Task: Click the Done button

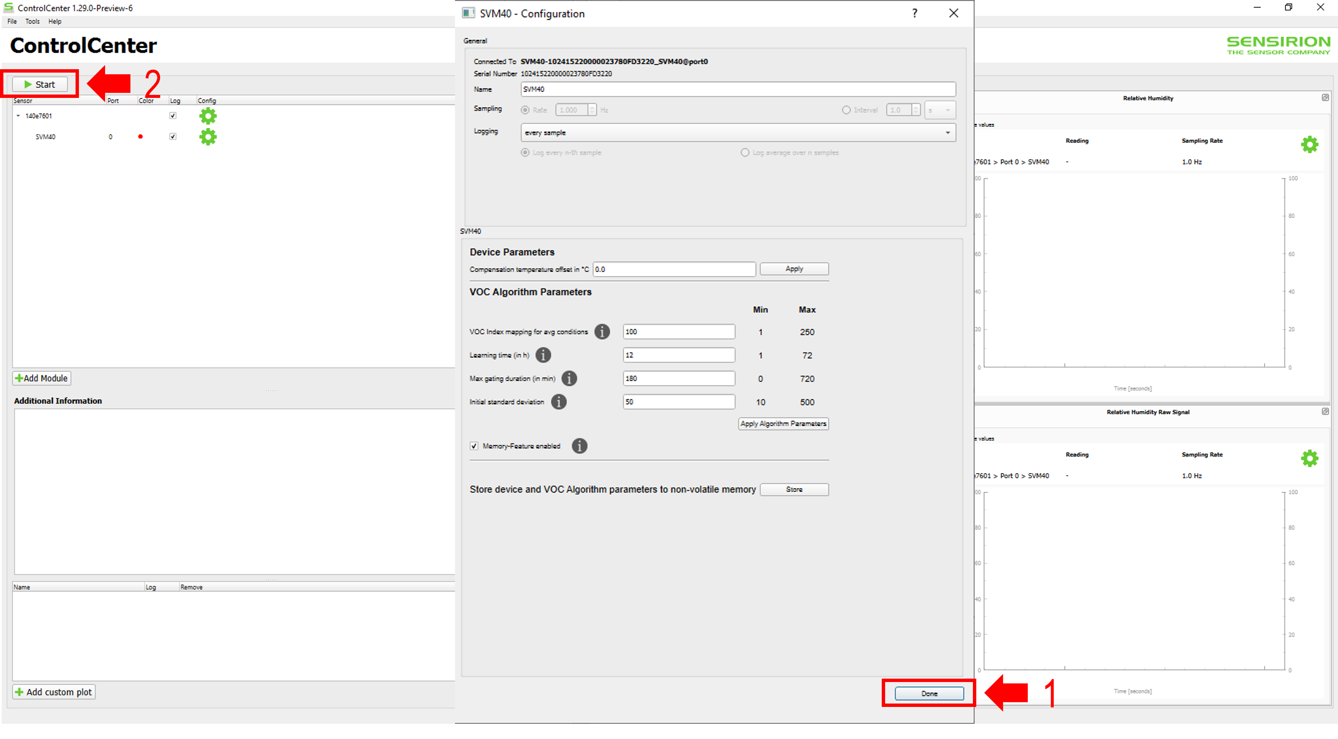Action: [x=929, y=693]
